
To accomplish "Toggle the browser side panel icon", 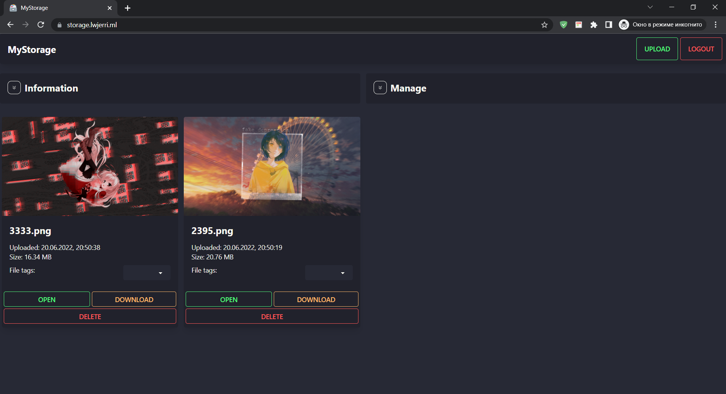I will point(608,25).
